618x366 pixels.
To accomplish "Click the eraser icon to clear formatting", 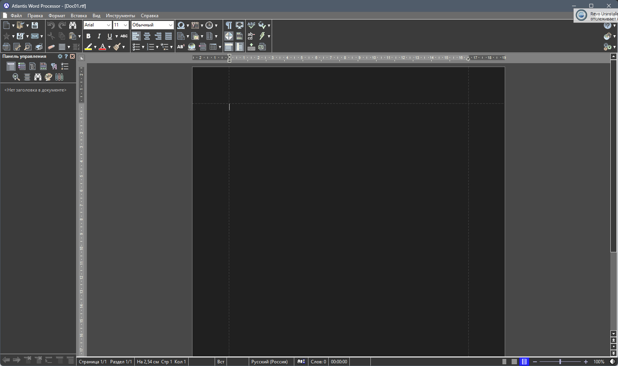I will [x=51, y=47].
